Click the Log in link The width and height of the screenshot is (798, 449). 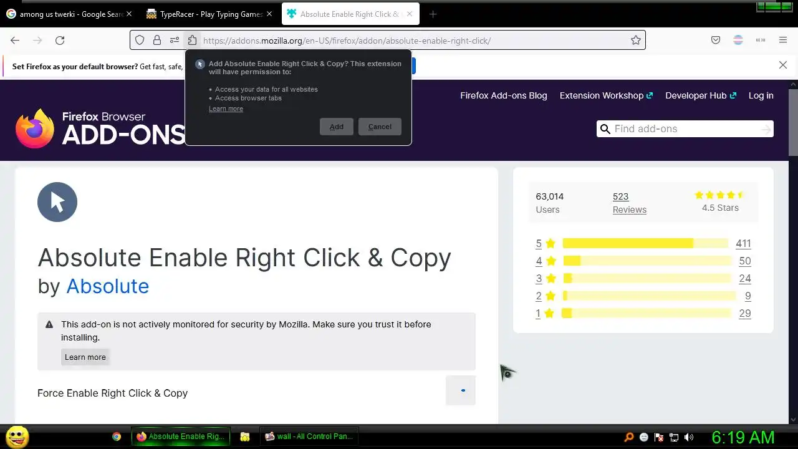coord(761,95)
